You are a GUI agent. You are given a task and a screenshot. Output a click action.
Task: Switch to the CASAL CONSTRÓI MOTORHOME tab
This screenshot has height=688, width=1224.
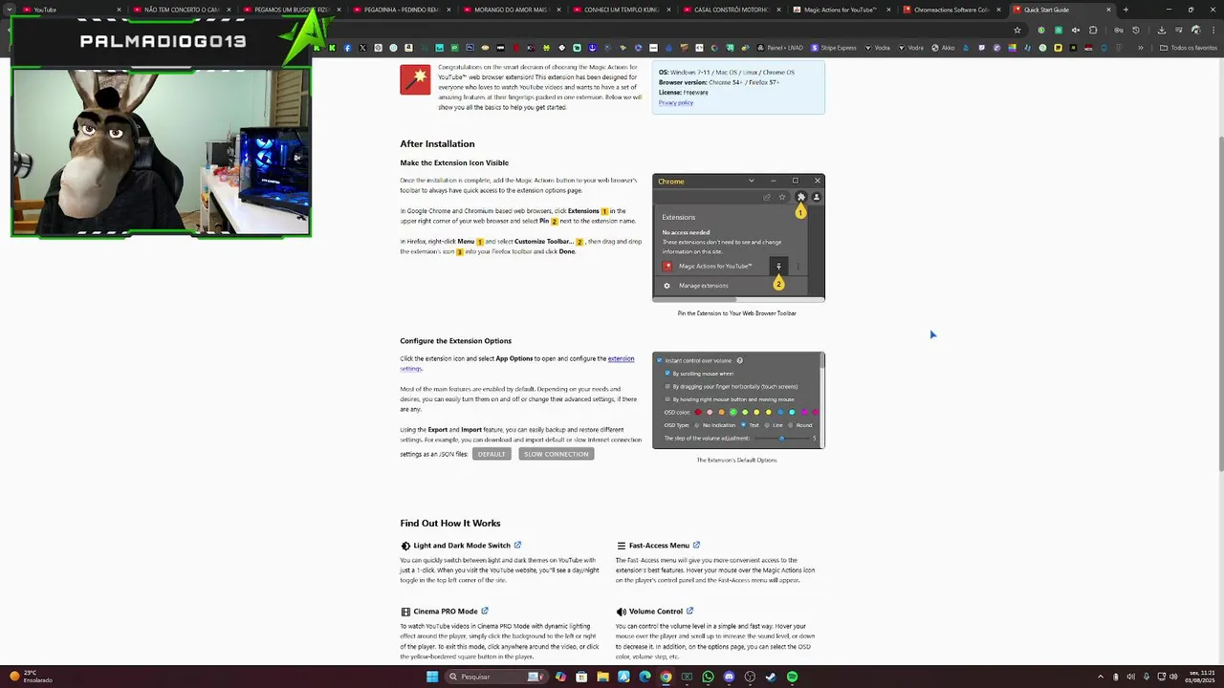[732, 10]
